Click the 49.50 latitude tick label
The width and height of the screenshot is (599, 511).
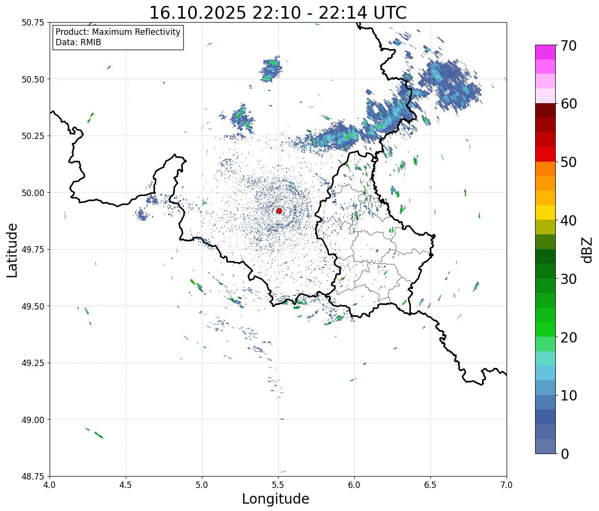tap(33, 306)
